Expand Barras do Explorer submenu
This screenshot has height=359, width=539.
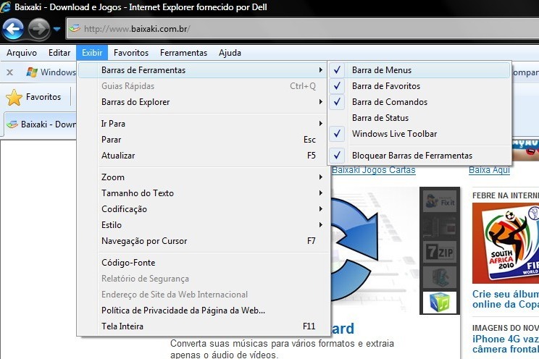coord(203,102)
